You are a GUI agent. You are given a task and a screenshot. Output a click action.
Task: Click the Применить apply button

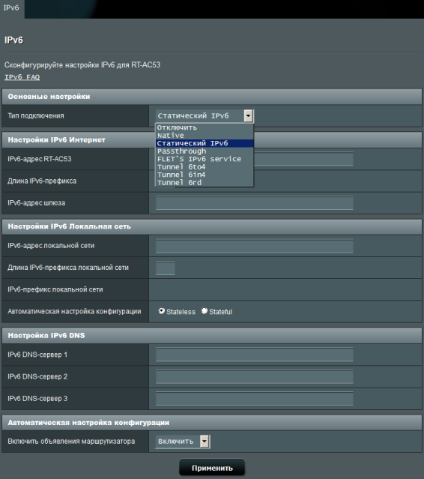212,468
